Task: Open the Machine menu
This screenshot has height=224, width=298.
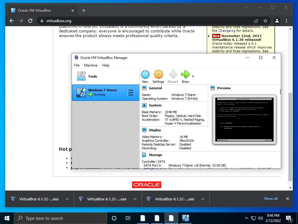Action: [x=91, y=65]
